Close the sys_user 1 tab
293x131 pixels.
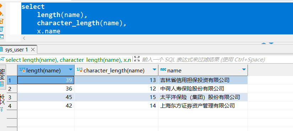coord(33,50)
